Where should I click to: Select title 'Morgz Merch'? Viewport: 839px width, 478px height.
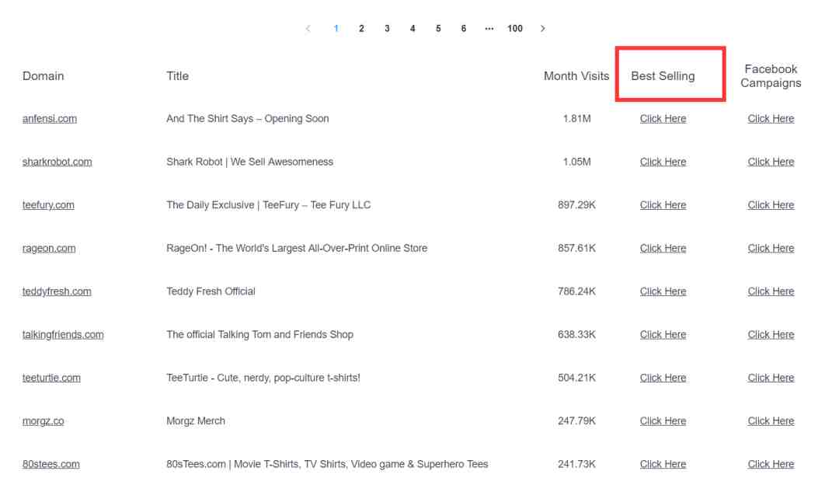coord(196,421)
